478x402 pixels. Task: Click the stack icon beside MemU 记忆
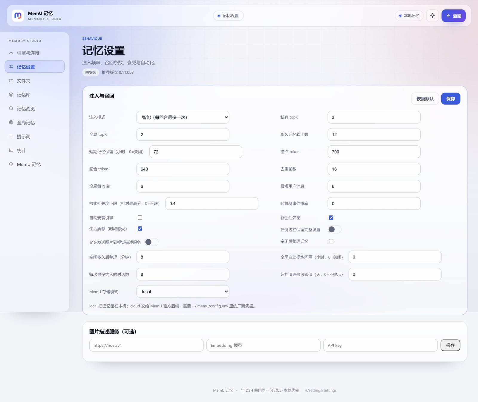tap(11, 164)
